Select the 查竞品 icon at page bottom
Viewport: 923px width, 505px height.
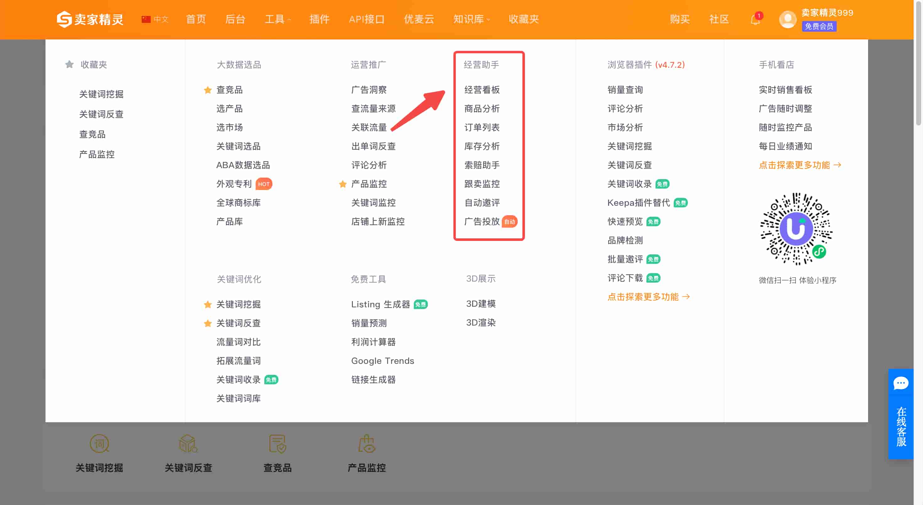click(277, 444)
